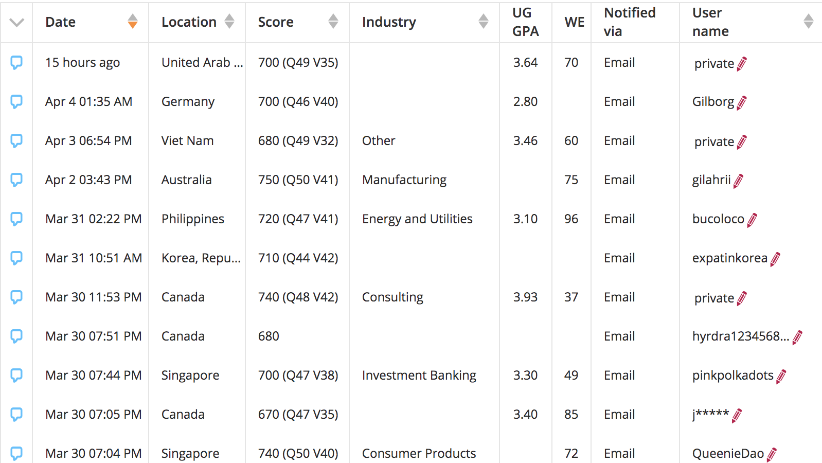Open the pinkpolkadots user profile link

tap(733, 376)
